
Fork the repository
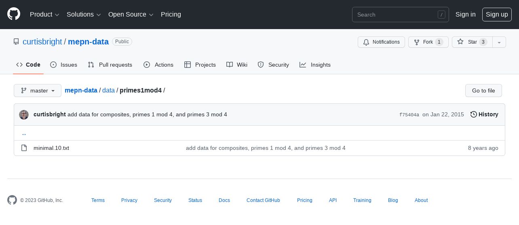pyautogui.click(x=428, y=42)
